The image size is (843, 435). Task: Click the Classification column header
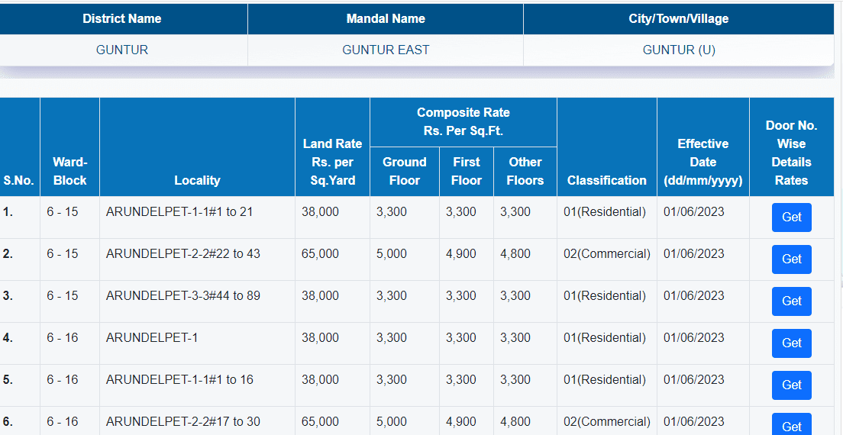(606, 180)
